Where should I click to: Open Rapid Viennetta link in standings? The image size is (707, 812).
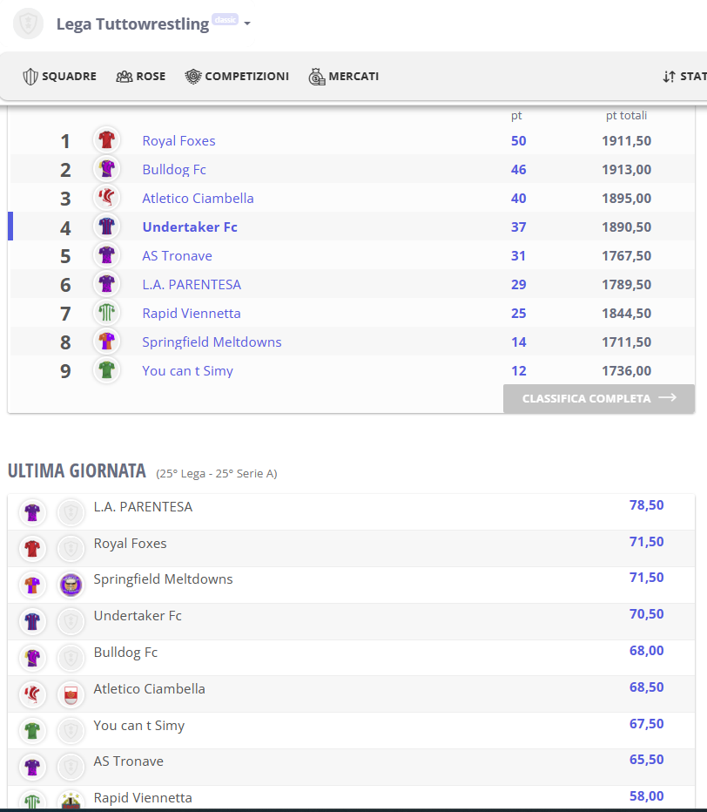click(x=191, y=314)
